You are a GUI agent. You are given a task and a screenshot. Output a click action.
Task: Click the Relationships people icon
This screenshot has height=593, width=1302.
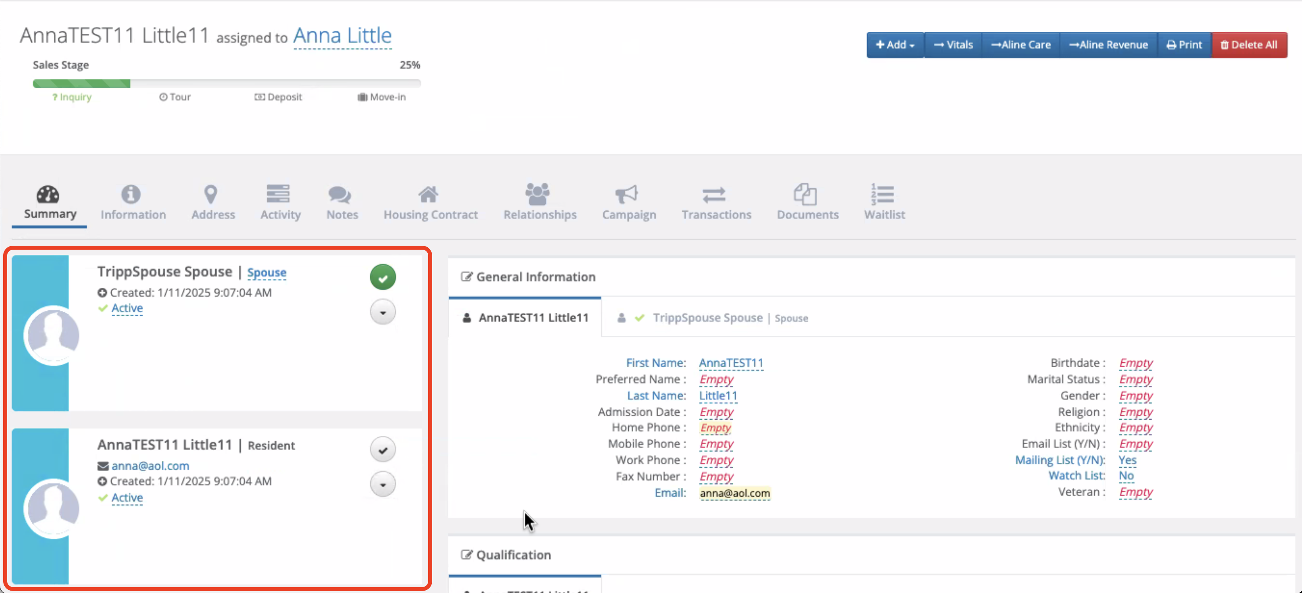pos(537,194)
